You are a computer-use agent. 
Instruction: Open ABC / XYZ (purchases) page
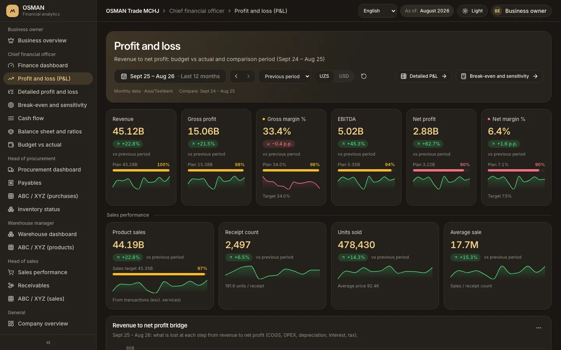48,196
